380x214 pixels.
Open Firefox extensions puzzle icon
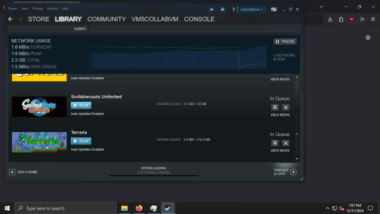tap(341, 19)
